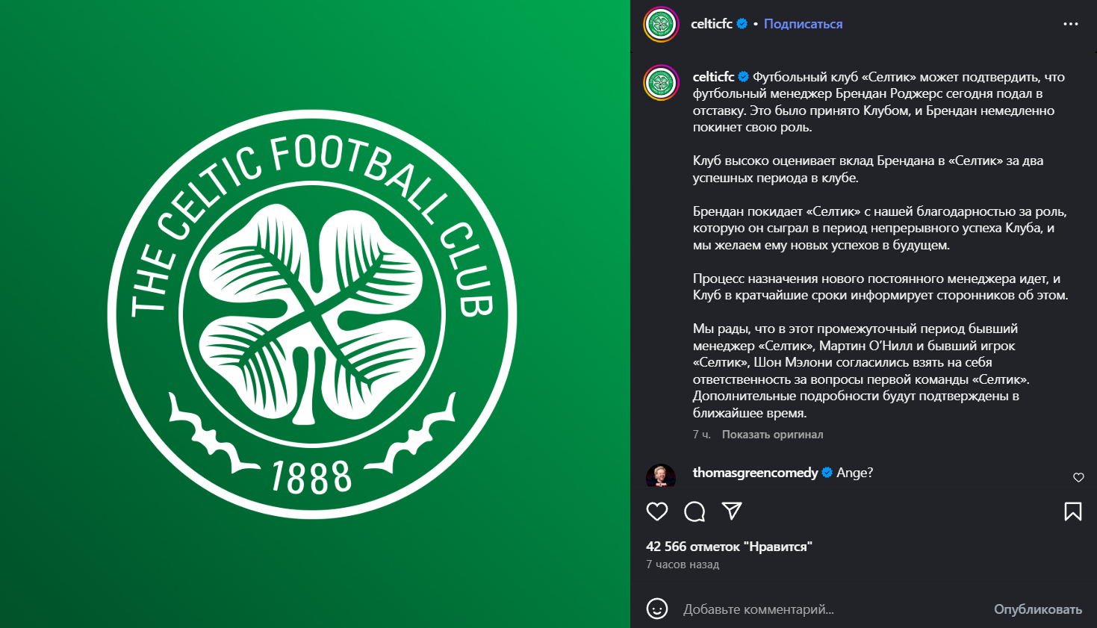The width and height of the screenshot is (1097, 628).
Task: Like the comment by thomasgreencomedy
Action: click(1078, 477)
